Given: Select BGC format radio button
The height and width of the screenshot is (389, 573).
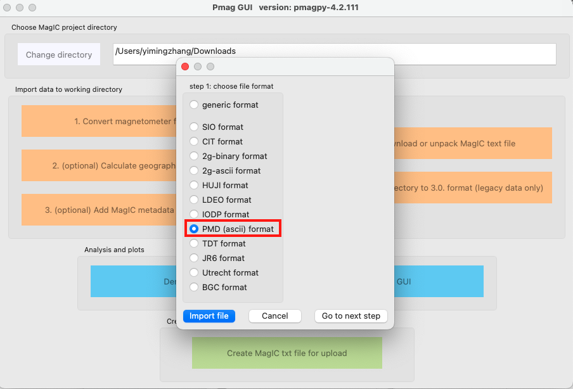Looking at the screenshot, I should (x=193, y=287).
